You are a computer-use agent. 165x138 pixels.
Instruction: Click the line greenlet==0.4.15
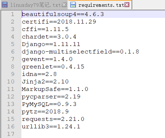point(53,67)
